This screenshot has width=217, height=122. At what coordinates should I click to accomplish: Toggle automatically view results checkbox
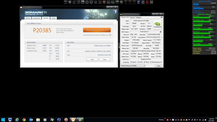click(x=110, y=35)
